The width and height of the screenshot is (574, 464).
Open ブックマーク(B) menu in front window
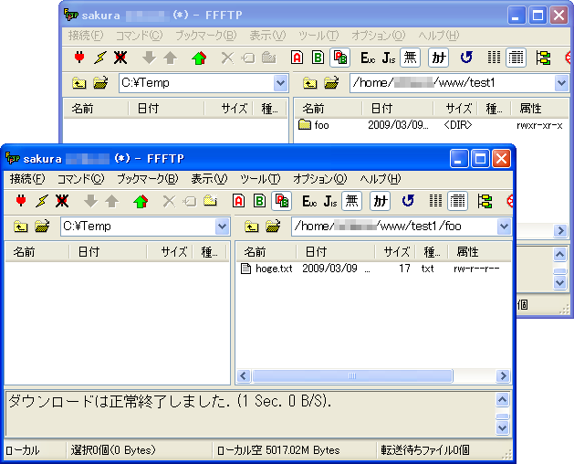point(147,179)
